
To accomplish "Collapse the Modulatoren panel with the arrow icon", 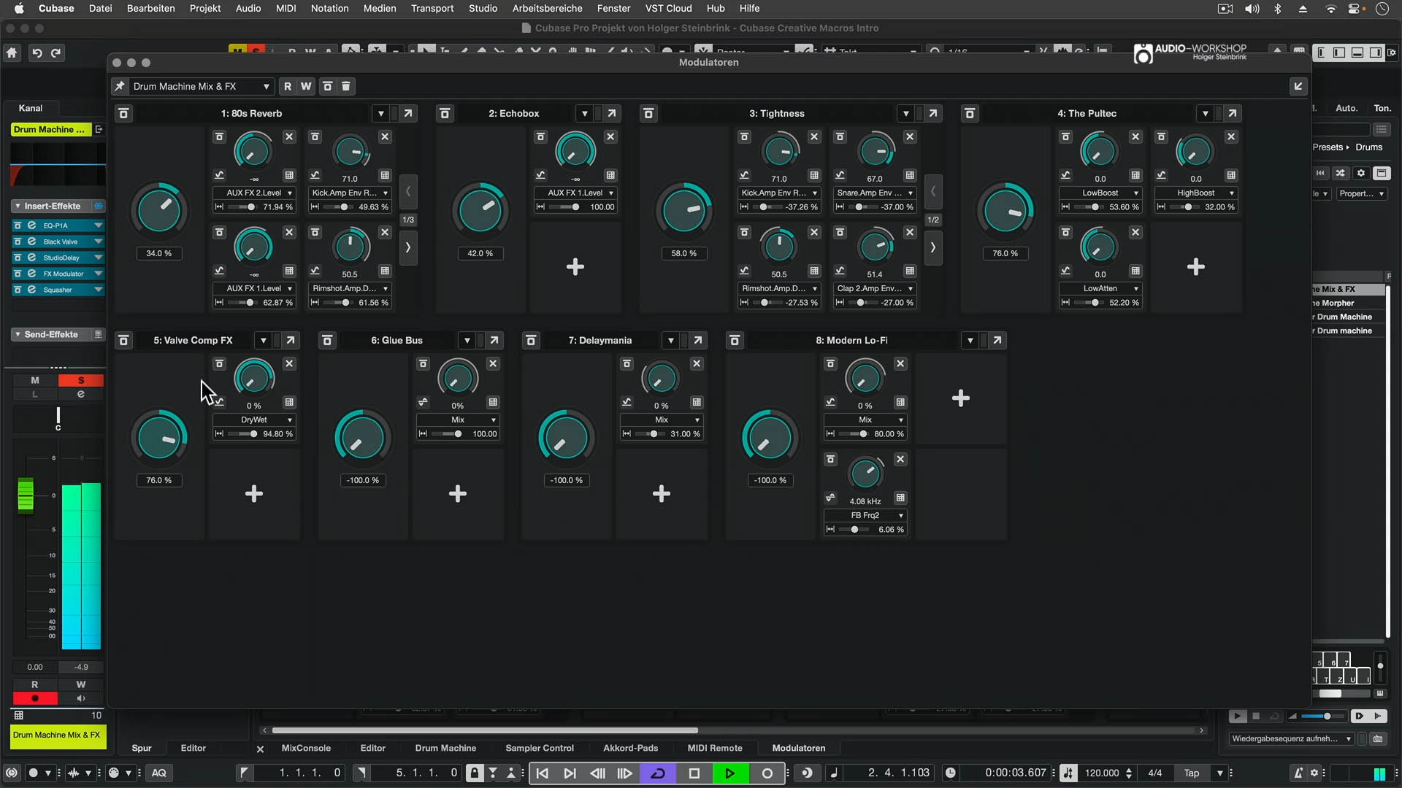I will tap(1298, 86).
